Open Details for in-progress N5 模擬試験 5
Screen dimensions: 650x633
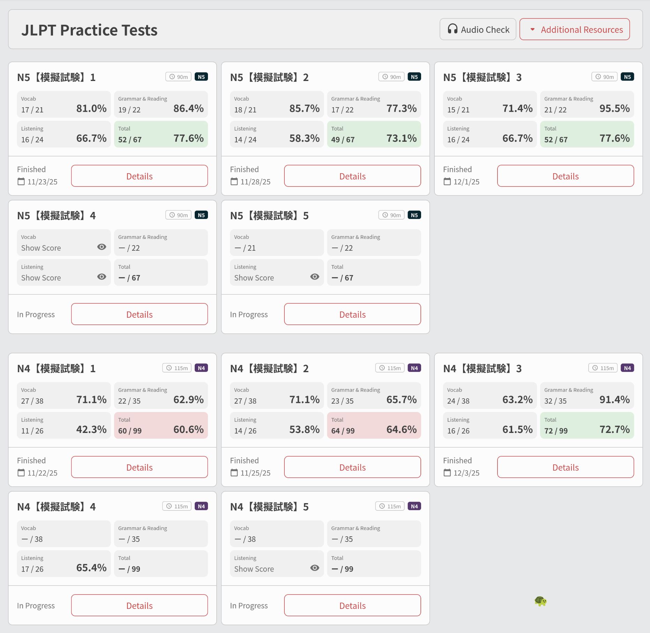tap(352, 314)
